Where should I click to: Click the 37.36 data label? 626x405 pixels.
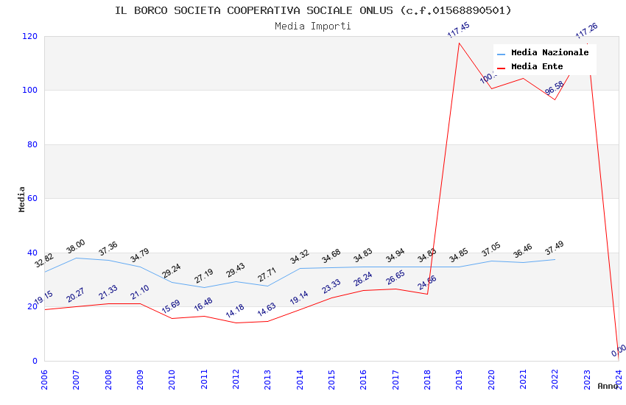108,249
